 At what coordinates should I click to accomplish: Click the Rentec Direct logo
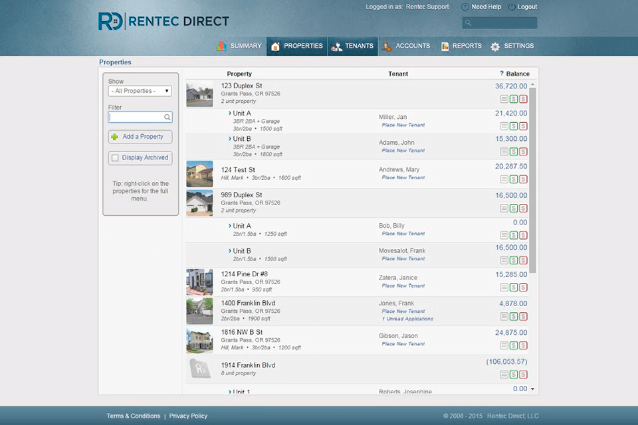click(x=163, y=21)
